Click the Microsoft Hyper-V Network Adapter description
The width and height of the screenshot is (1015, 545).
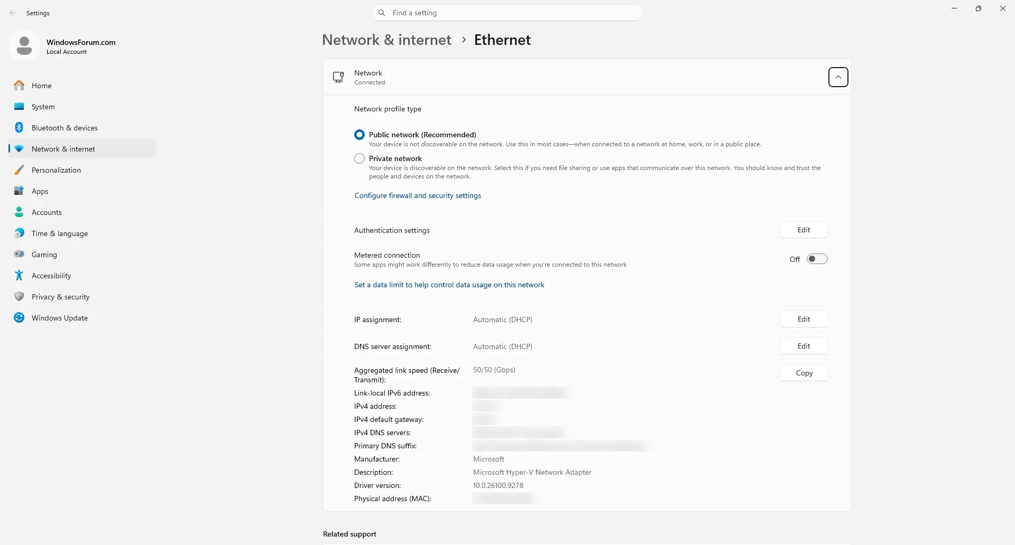532,472
